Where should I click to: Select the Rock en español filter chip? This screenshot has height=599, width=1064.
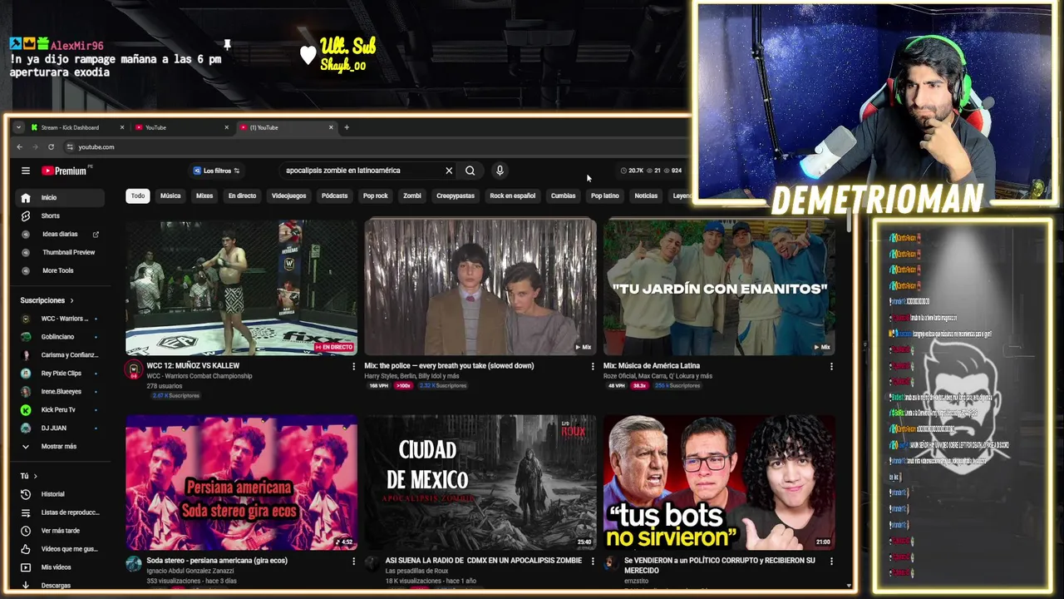tap(512, 196)
